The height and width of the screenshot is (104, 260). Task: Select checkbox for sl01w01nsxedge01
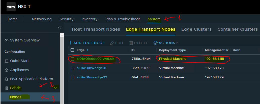point(72,68)
